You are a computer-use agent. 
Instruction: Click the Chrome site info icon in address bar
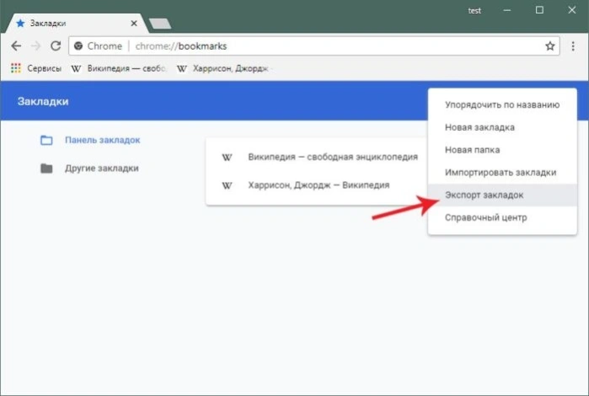(x=78, y=46)
